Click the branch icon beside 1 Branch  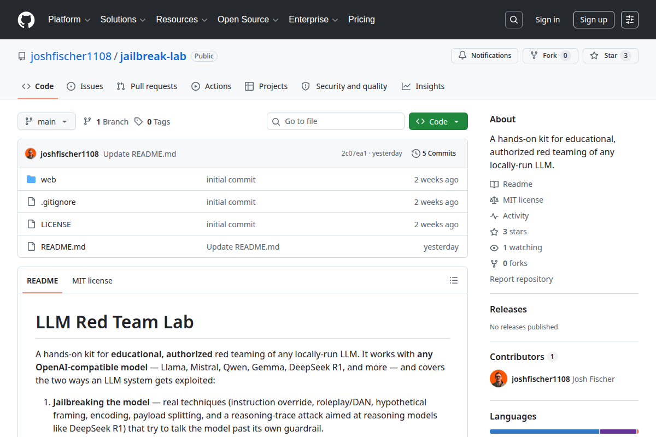87,121
